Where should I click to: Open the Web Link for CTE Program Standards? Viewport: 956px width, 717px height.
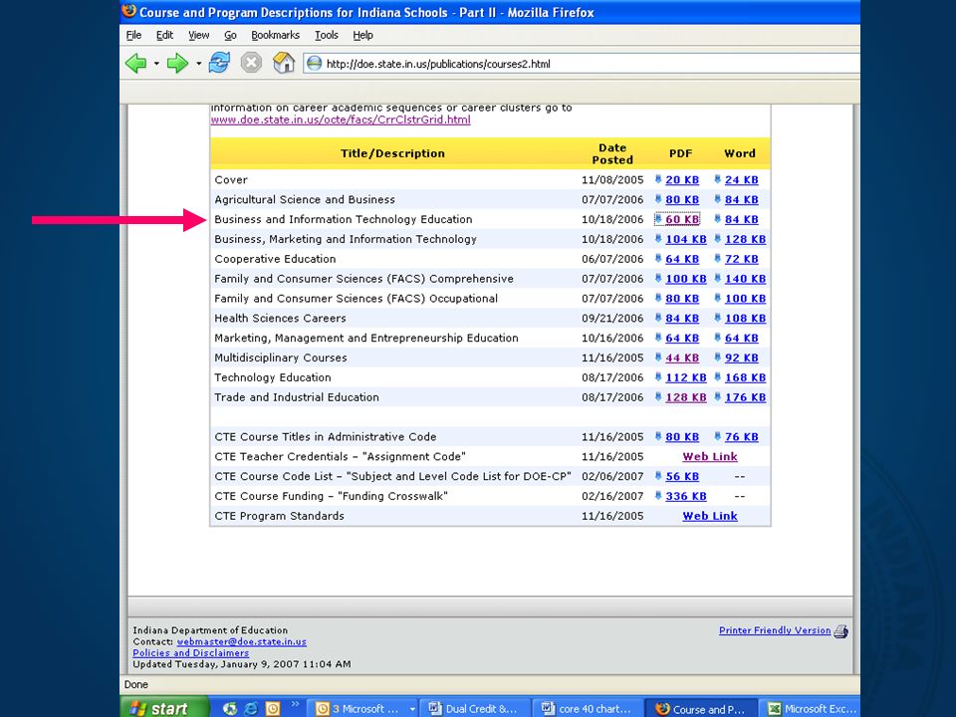[710, 516]
